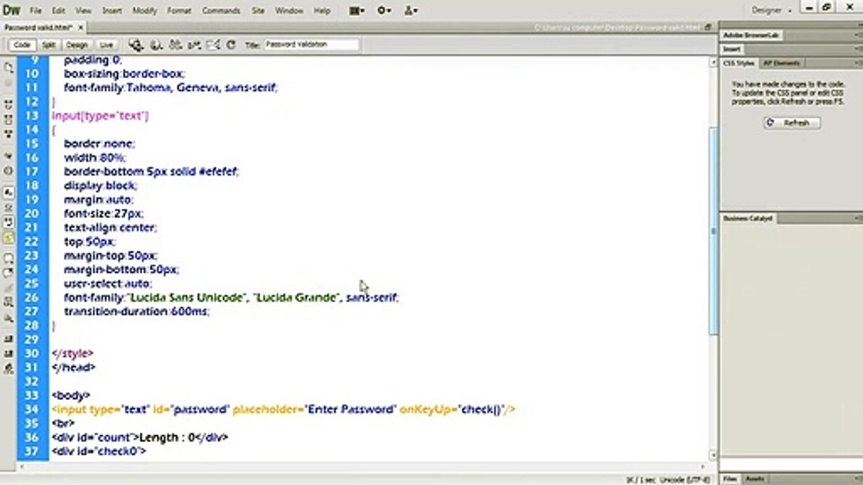Toggle Syntax Error Alerts in Info Bar
Viewport: 863px width, 485px height.
point(9,238)
